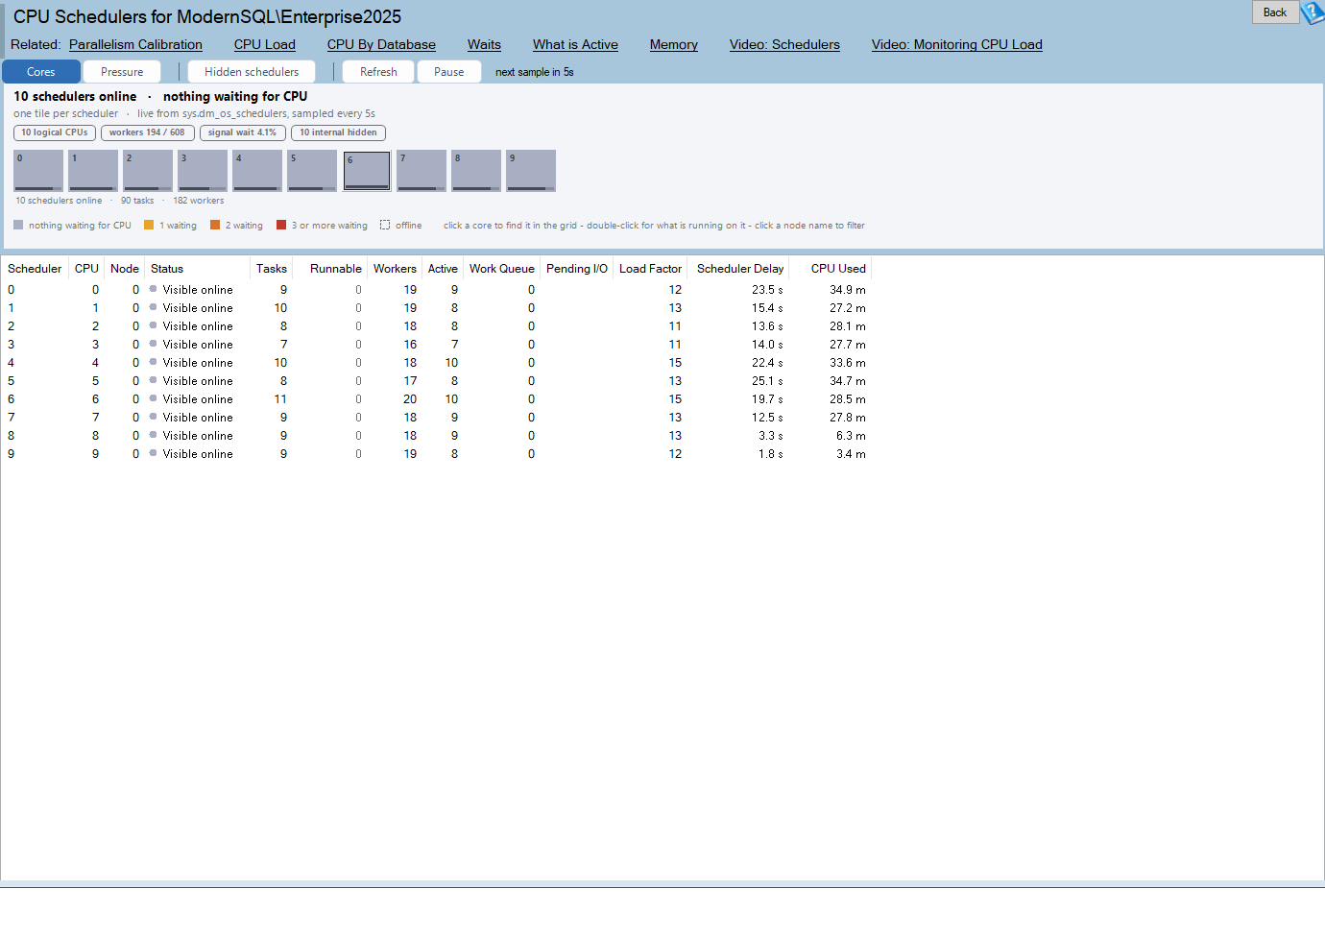
Task: Sort by the Scheduler Delay column header
Action: pos(740,269)
